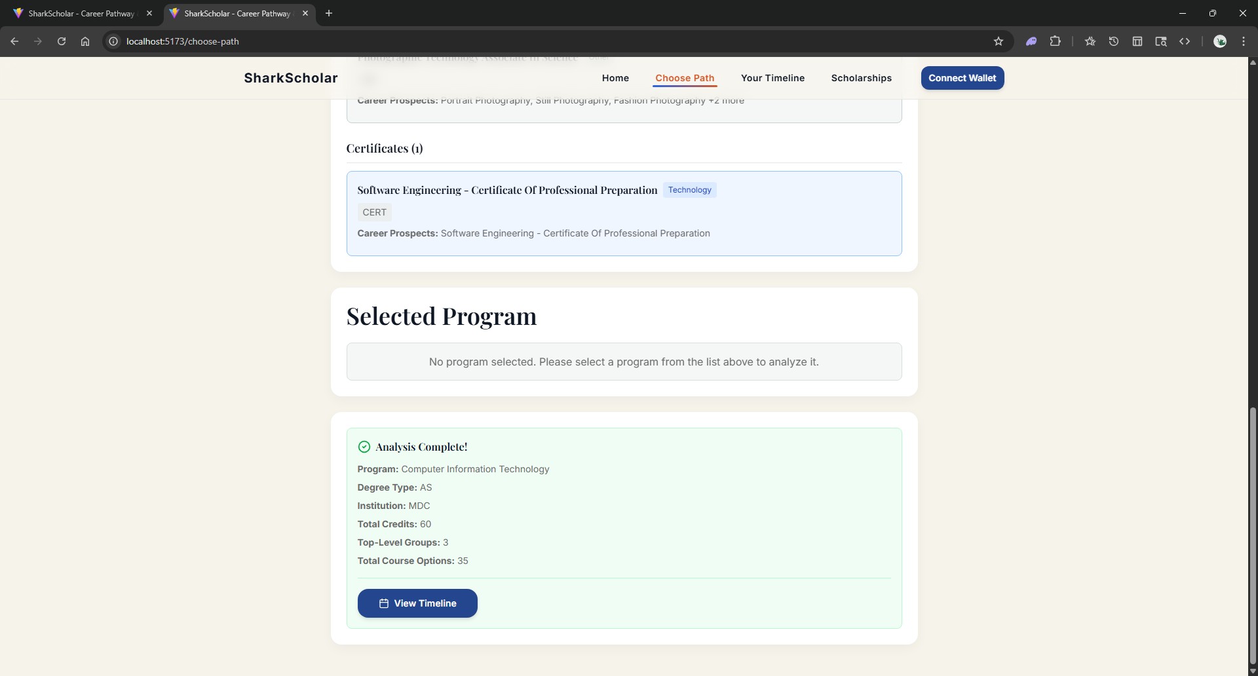Image resolution: width=1258 pixels, height=676 pixels.
Task: Click the 'Selected Program' heading
Action: click(x=442, y=316)
